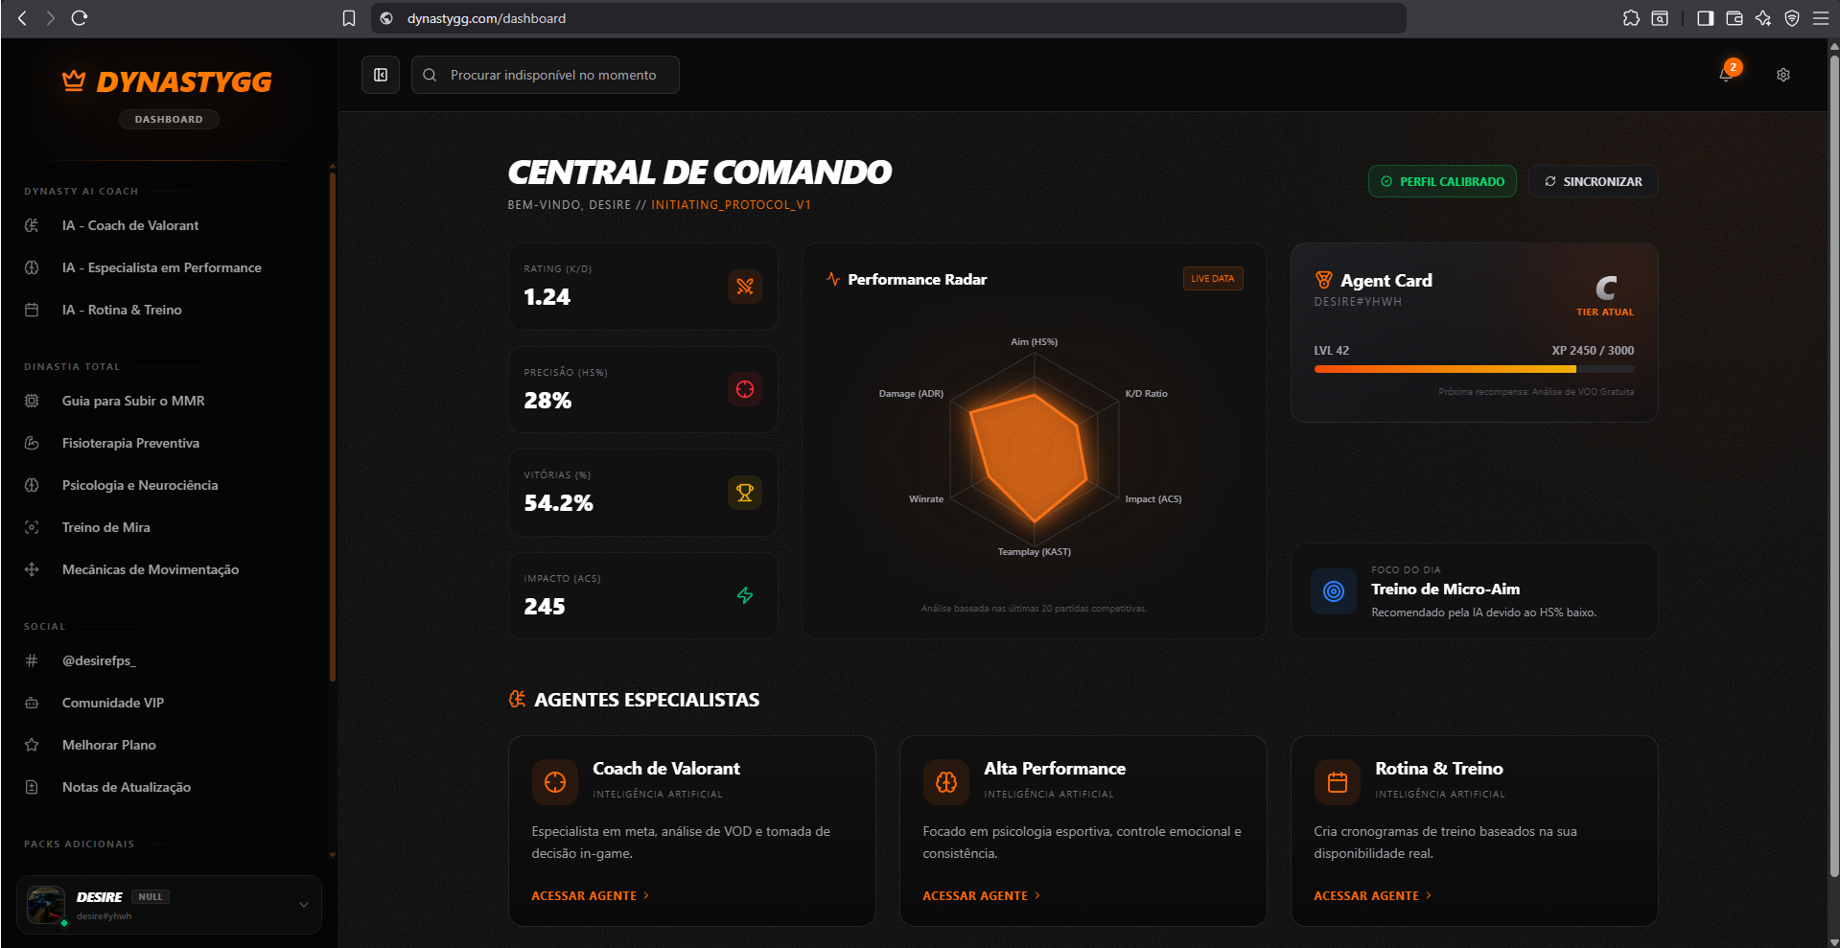Viewport: 1840px width, 948px height.
Task: Click the Fisioterapia Preventiva icon
Action: tap(32, 443)
